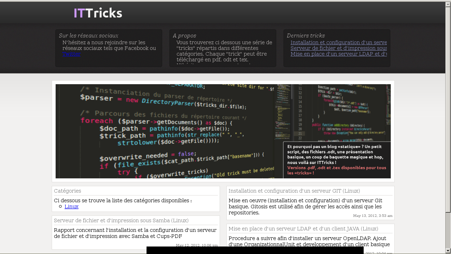Open the truncated 'Installation et configuration' link under Derniers tricks
Image resolution: width=451 pixels, height=254 pixels.
tap(339, 42)
